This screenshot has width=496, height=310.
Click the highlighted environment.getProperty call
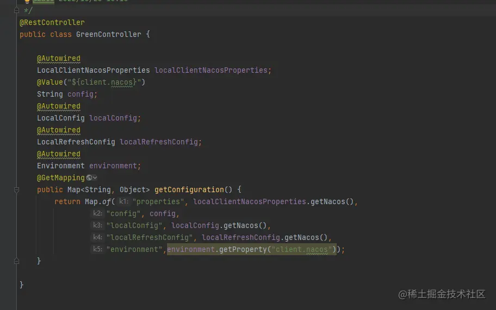(251, 250)
